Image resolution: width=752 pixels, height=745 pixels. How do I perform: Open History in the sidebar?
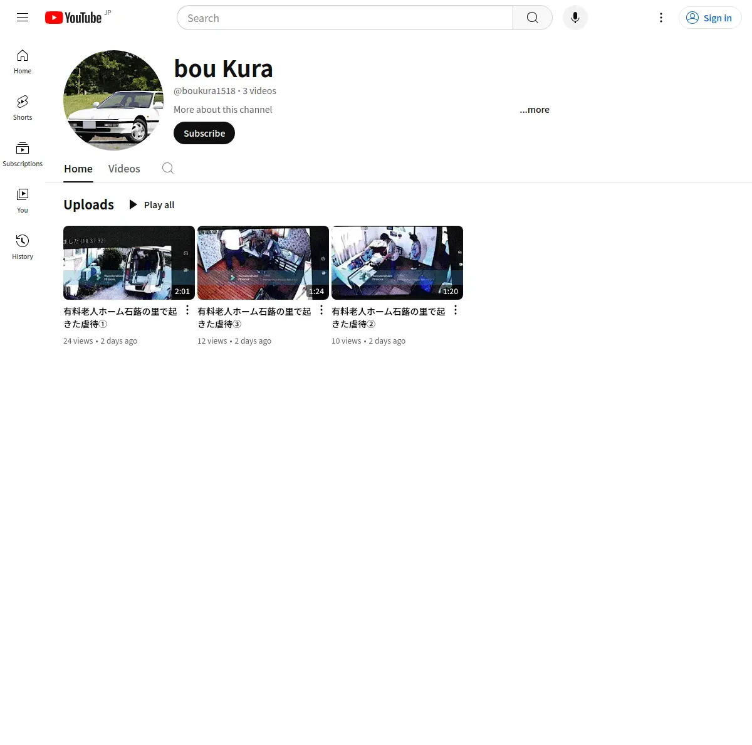pyautogui.click(x=23, y=247)
